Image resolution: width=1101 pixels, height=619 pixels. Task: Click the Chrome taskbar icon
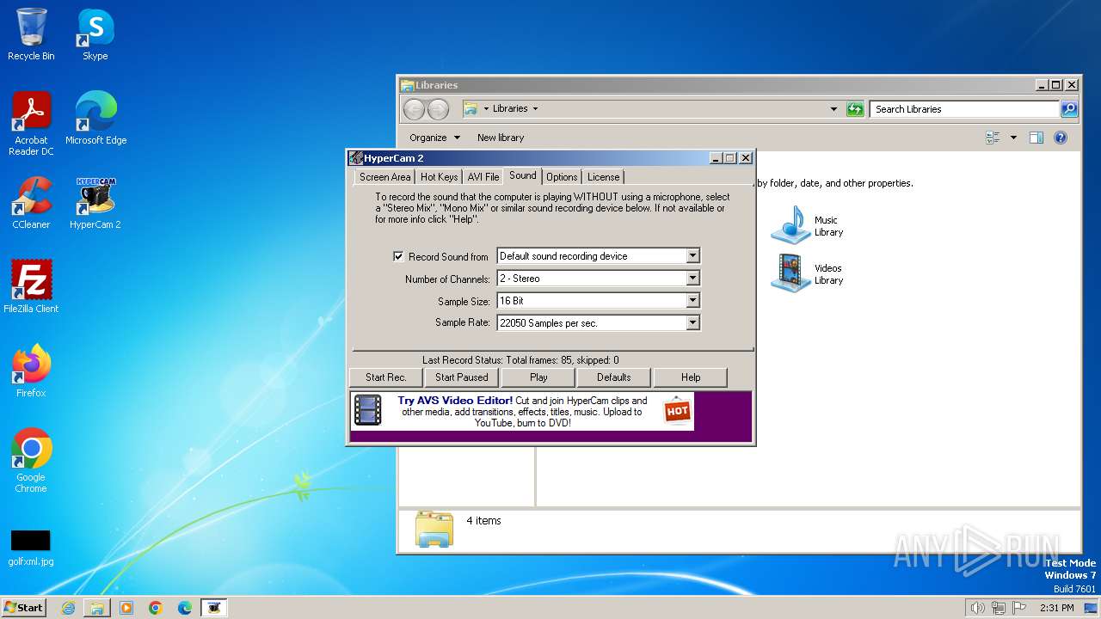tap(156, 608)
